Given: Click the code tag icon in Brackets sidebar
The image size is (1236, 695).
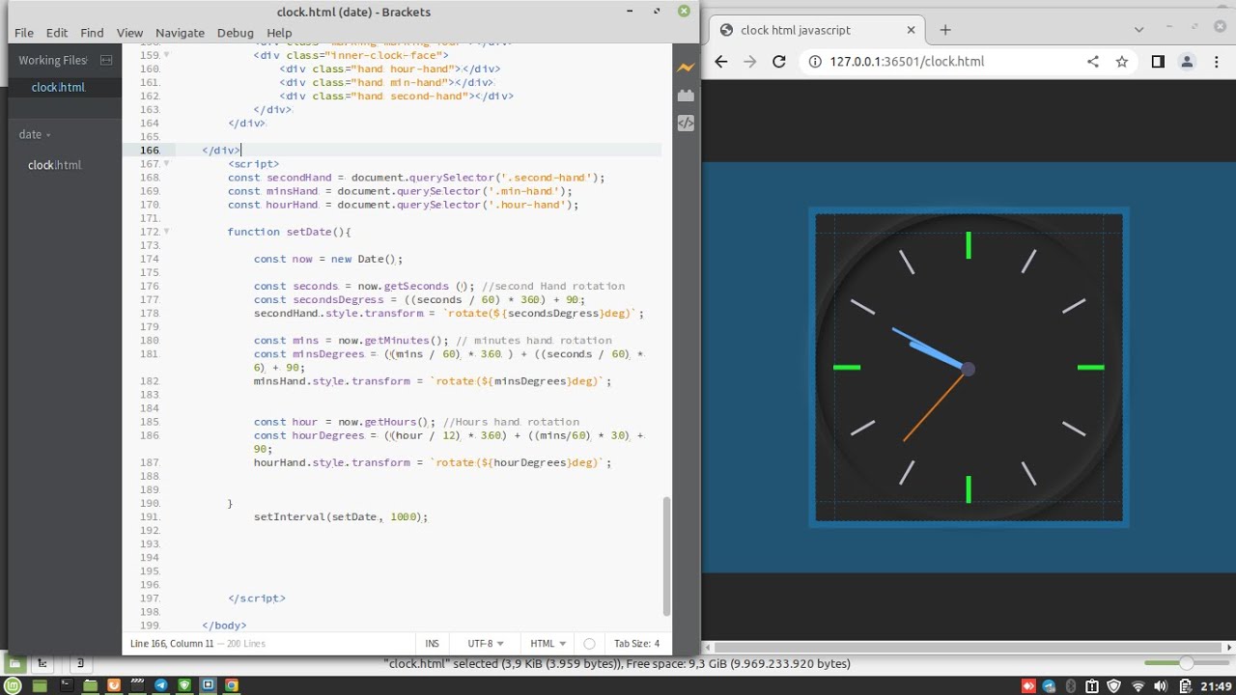Looking at the screenshot, I should [x=686, y=123].
